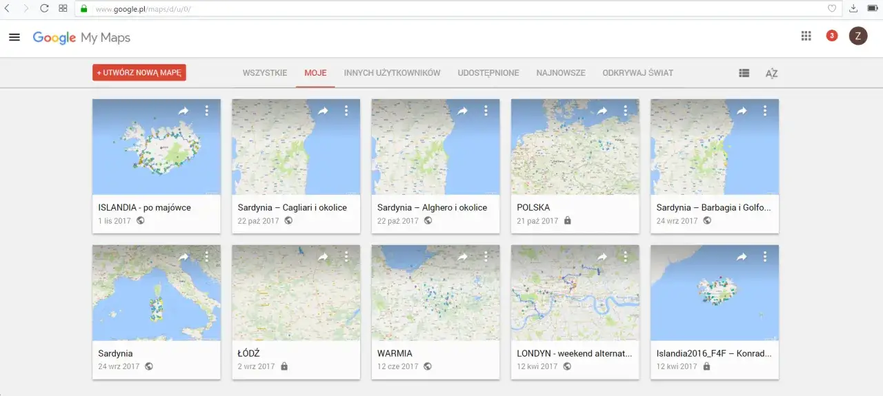Open the London thumbnail of LONDYN weekend map

[x=575, y=293]
